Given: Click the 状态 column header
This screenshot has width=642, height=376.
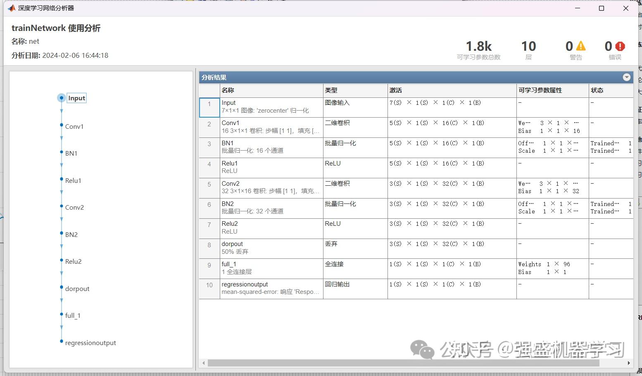Looking at the screenshot, I should tap(611, 90).
